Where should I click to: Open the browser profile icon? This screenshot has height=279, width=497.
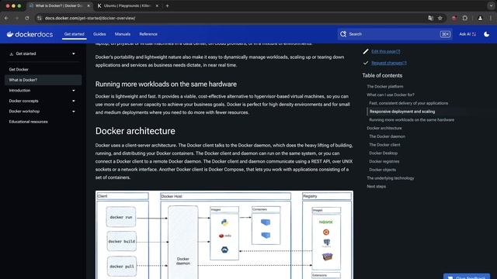pyautogui.click(x=480, y=18)
